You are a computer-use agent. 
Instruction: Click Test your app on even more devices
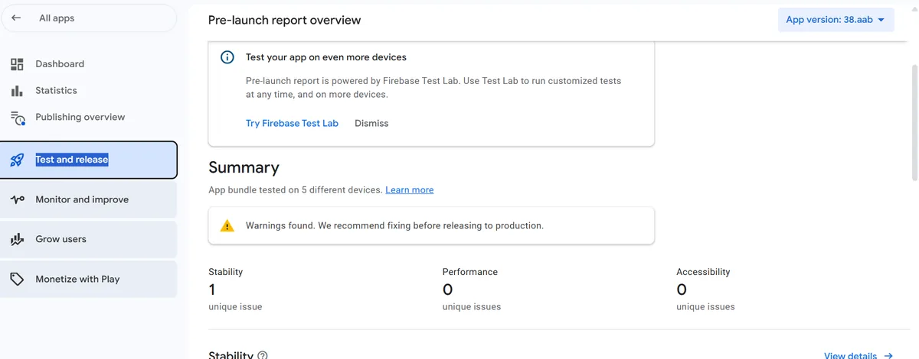(325, 57)
